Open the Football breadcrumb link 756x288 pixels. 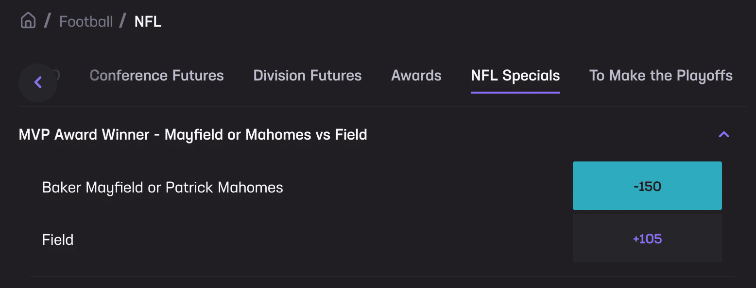86,21
